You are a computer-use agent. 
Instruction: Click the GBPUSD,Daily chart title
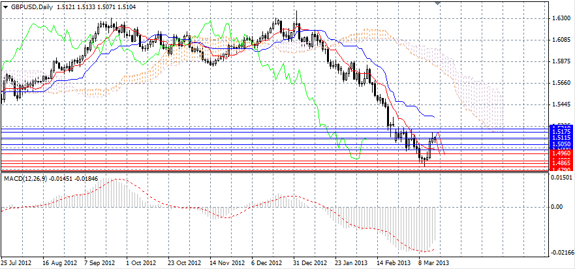(29, 6)
